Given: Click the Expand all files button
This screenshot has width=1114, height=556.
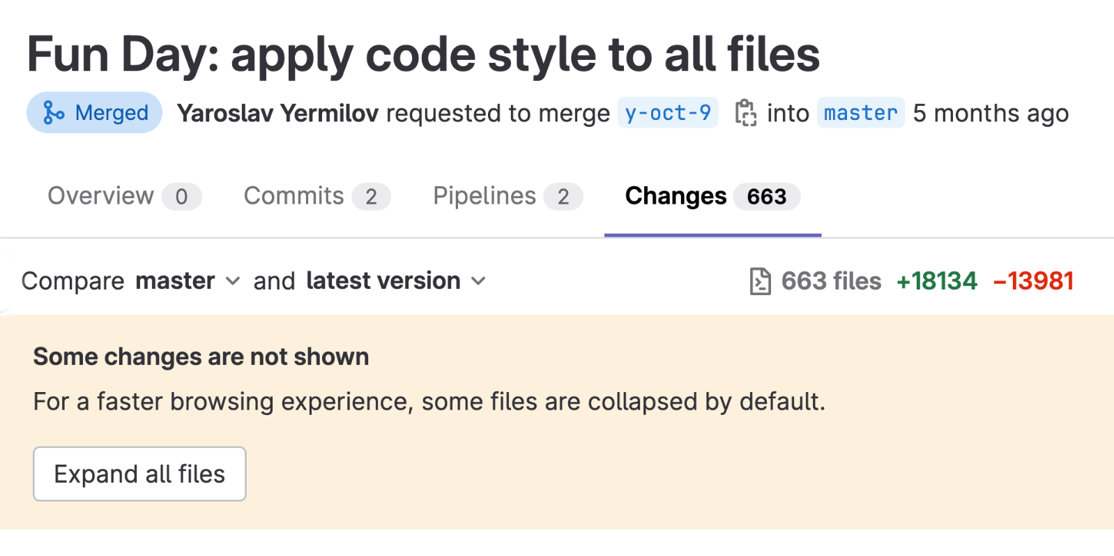Looking at the screenshot, I should click(139, 474).
